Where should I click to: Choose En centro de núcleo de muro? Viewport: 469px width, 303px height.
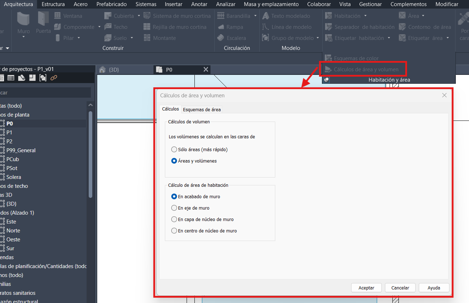[x=174, y=231]
